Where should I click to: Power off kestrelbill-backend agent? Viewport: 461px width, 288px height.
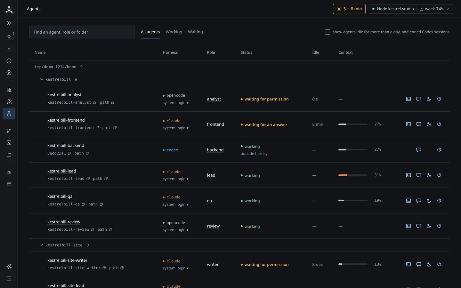[439, 149]
